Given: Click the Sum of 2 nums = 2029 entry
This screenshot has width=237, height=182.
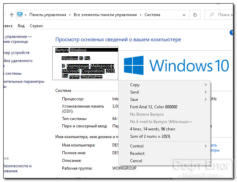Looking at the screenshot, I should (165, 136).
